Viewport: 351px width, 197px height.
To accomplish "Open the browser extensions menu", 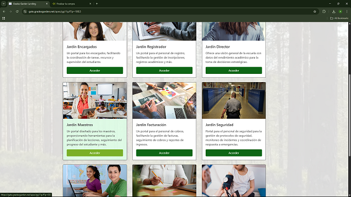I will tap(324, 11).
